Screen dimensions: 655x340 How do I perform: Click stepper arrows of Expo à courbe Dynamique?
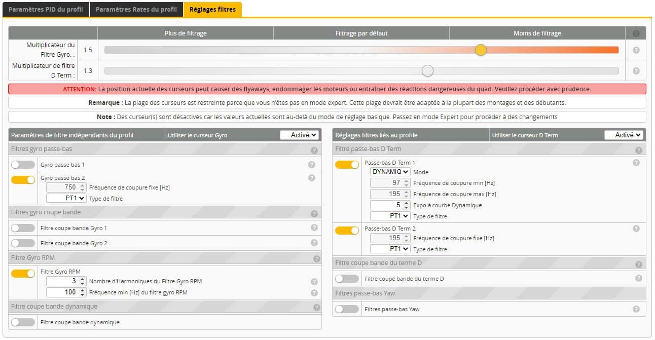pos(407,205)
